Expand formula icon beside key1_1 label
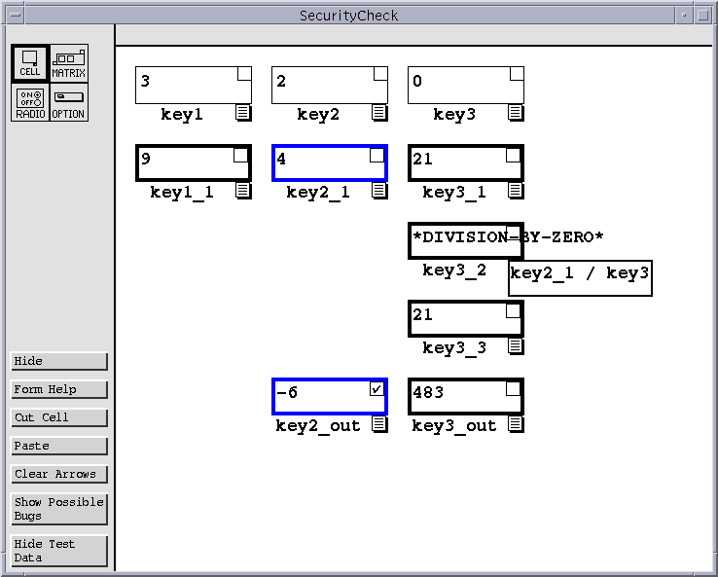 coord(242,191)
